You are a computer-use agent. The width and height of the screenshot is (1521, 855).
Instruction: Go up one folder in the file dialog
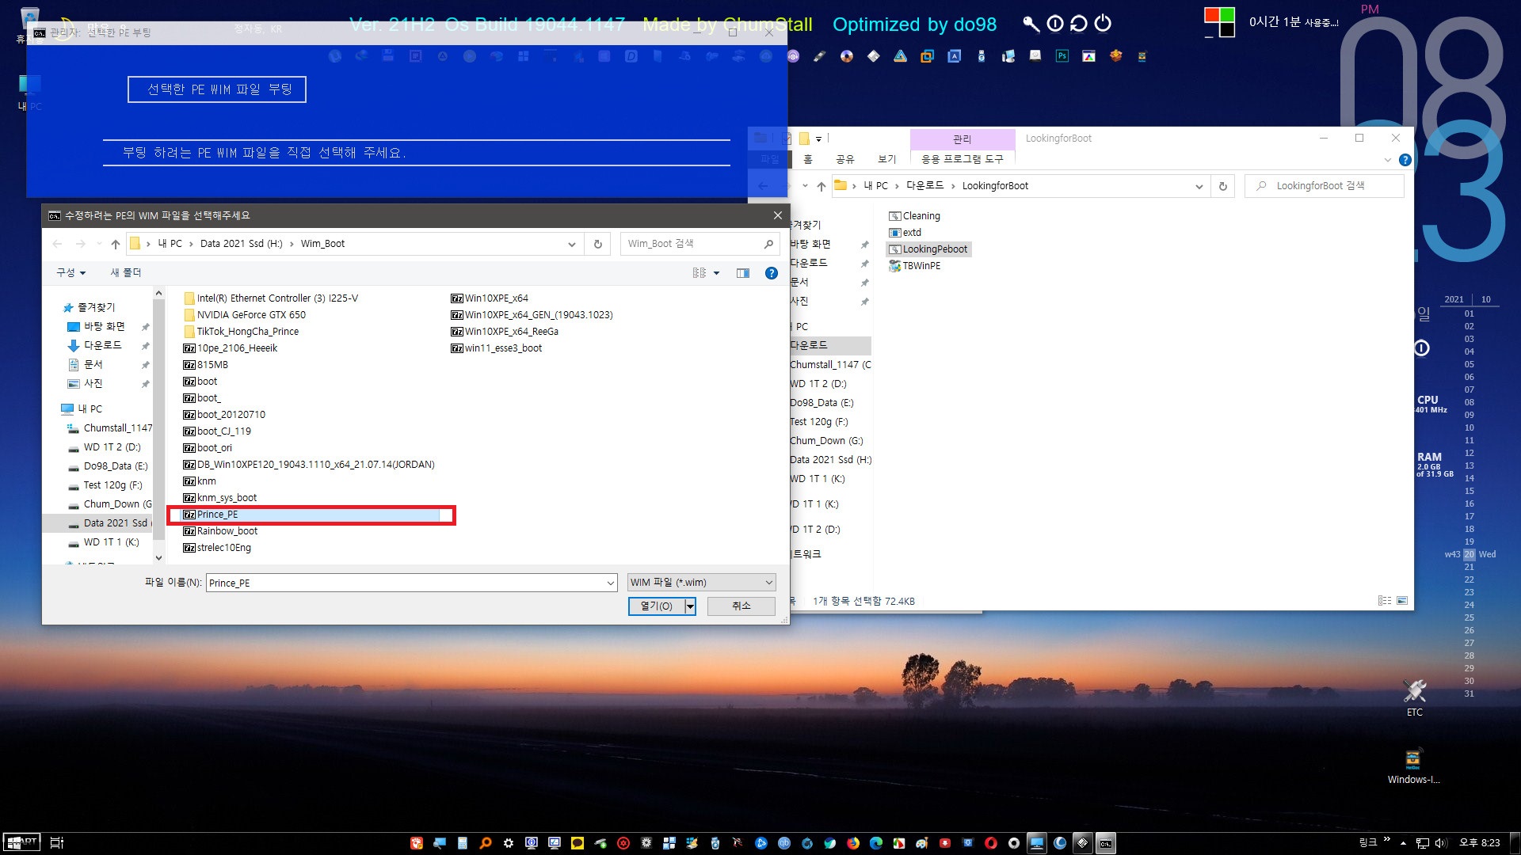point(116,244)
